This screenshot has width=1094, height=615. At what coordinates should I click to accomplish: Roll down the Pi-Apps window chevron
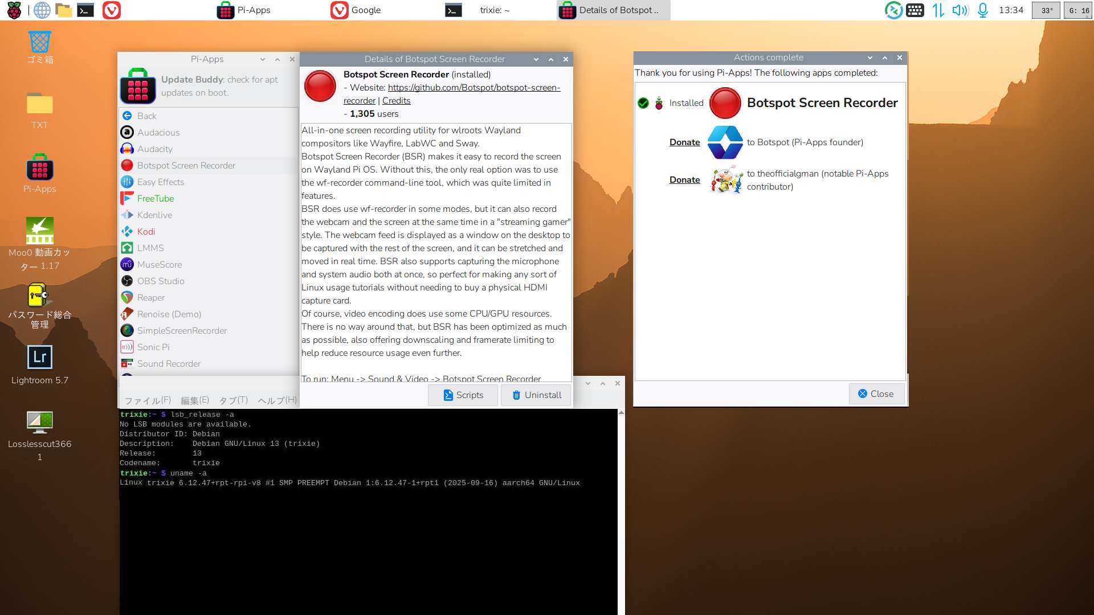[263, 59]
